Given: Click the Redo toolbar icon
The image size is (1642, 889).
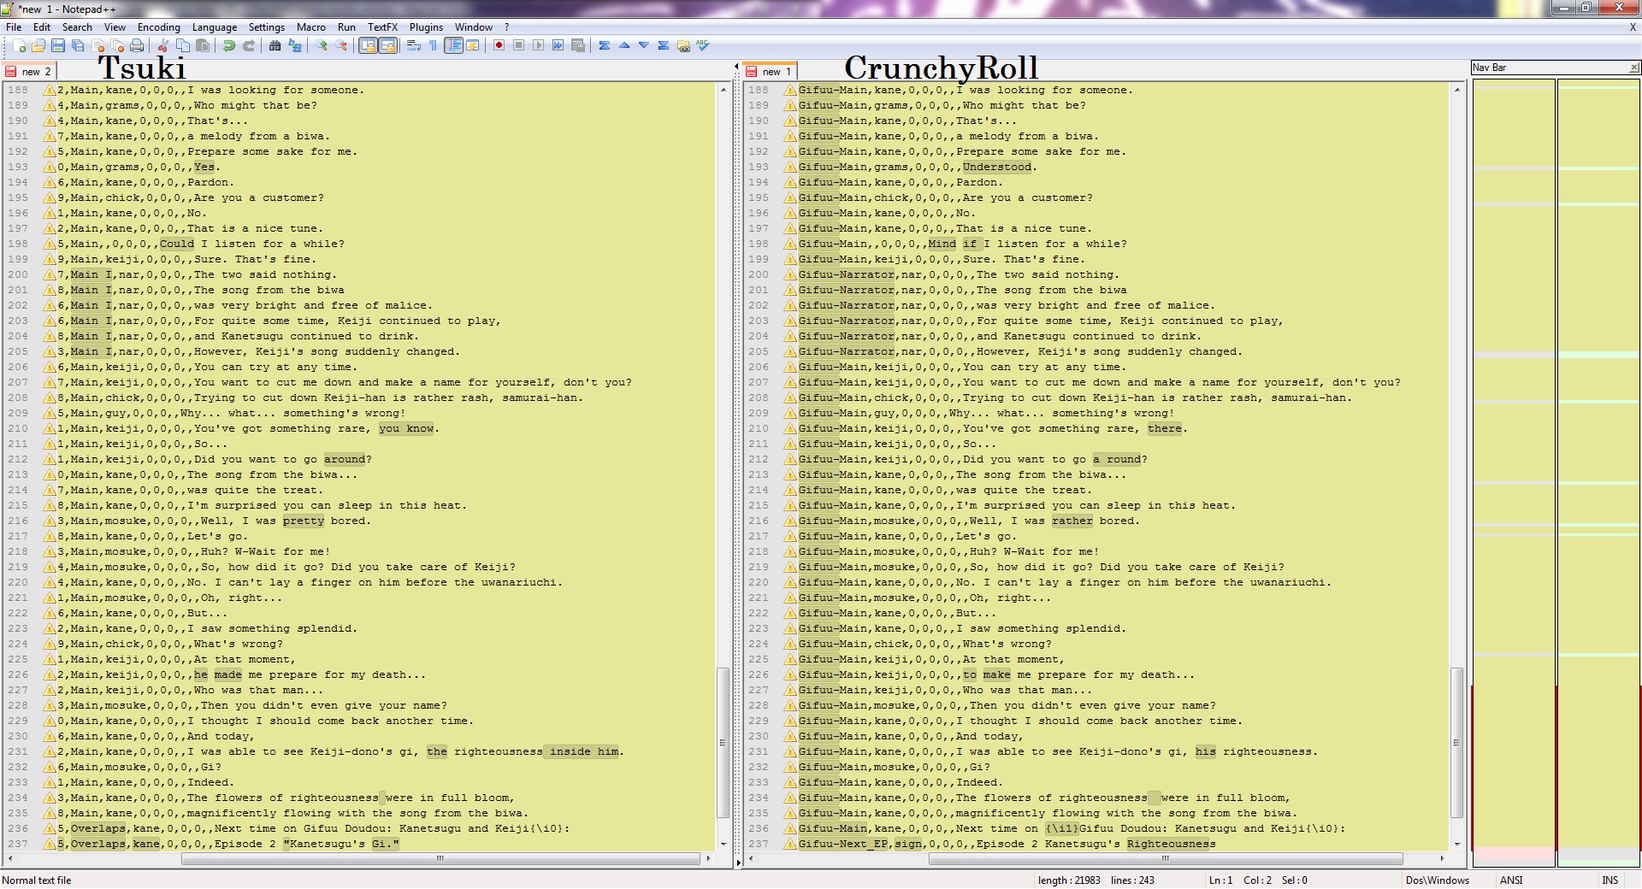Looking at the screenshot, I should (248, 45).
